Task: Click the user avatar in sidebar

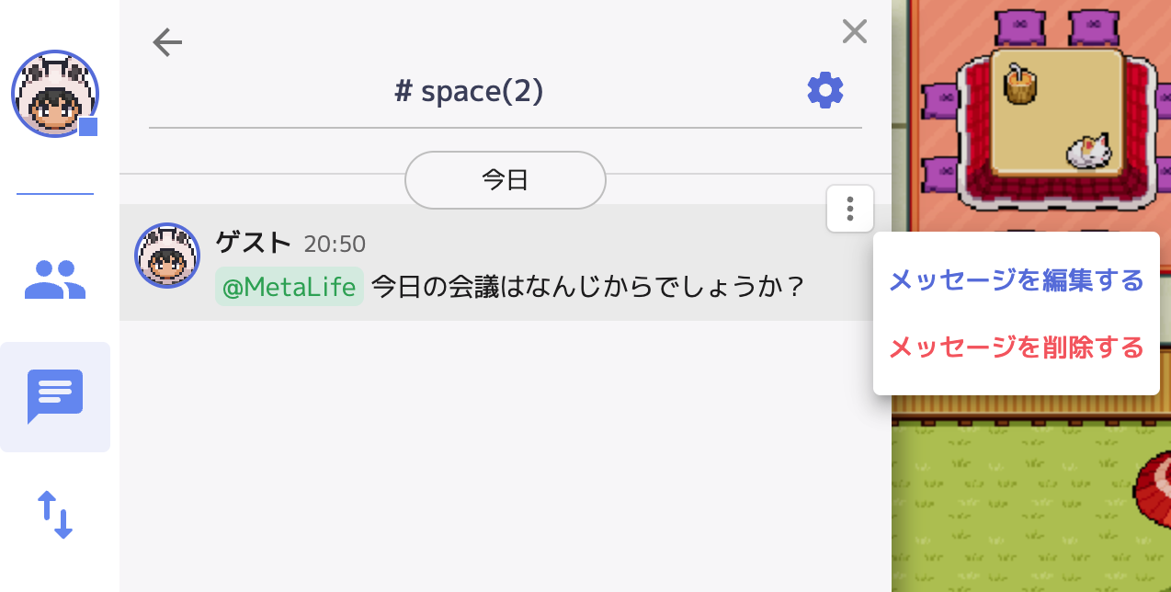Action: (54, 93)
